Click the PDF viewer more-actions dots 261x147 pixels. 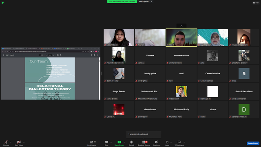[x=98, y=55]
